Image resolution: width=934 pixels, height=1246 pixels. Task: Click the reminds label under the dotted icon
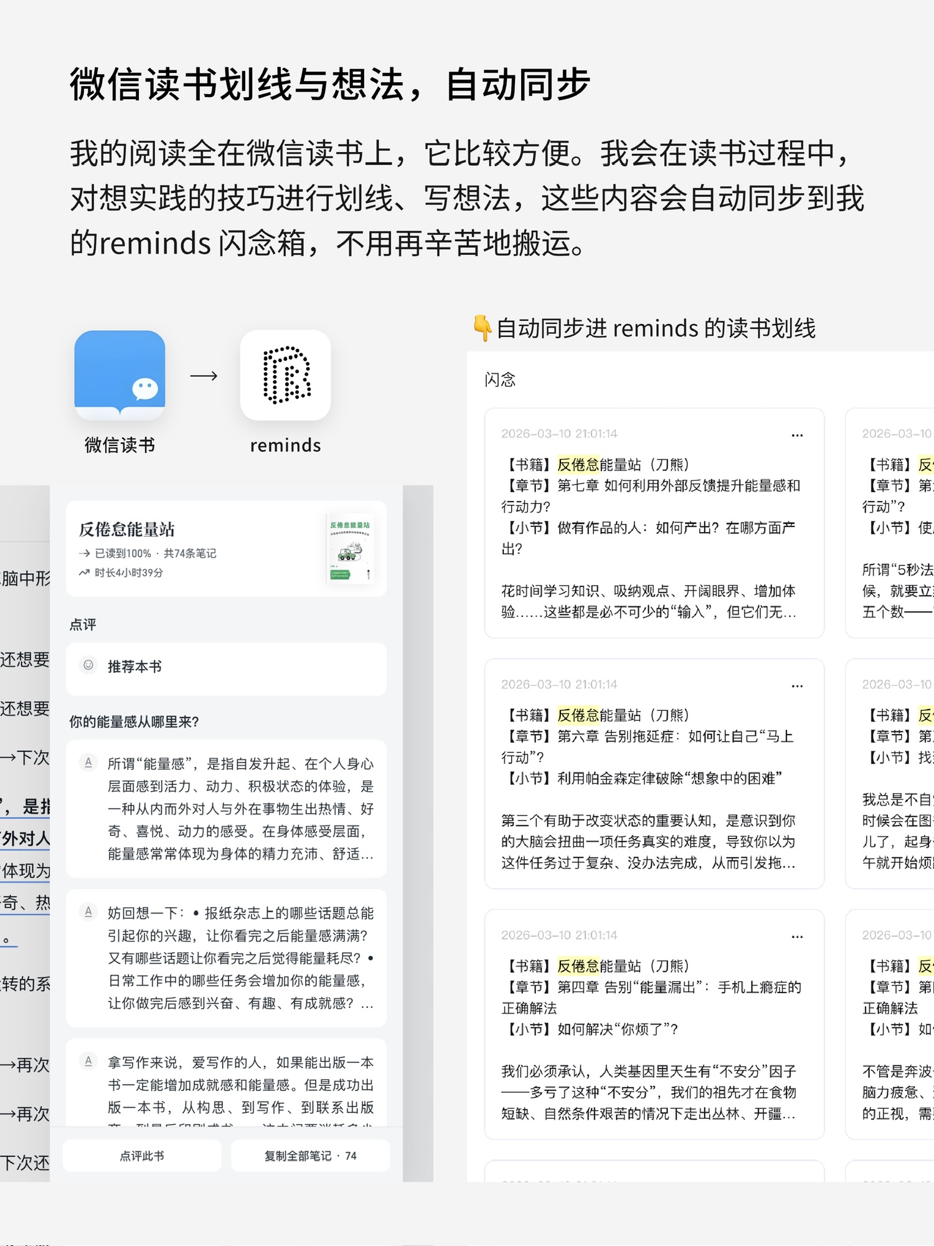[x=286, y=445]
